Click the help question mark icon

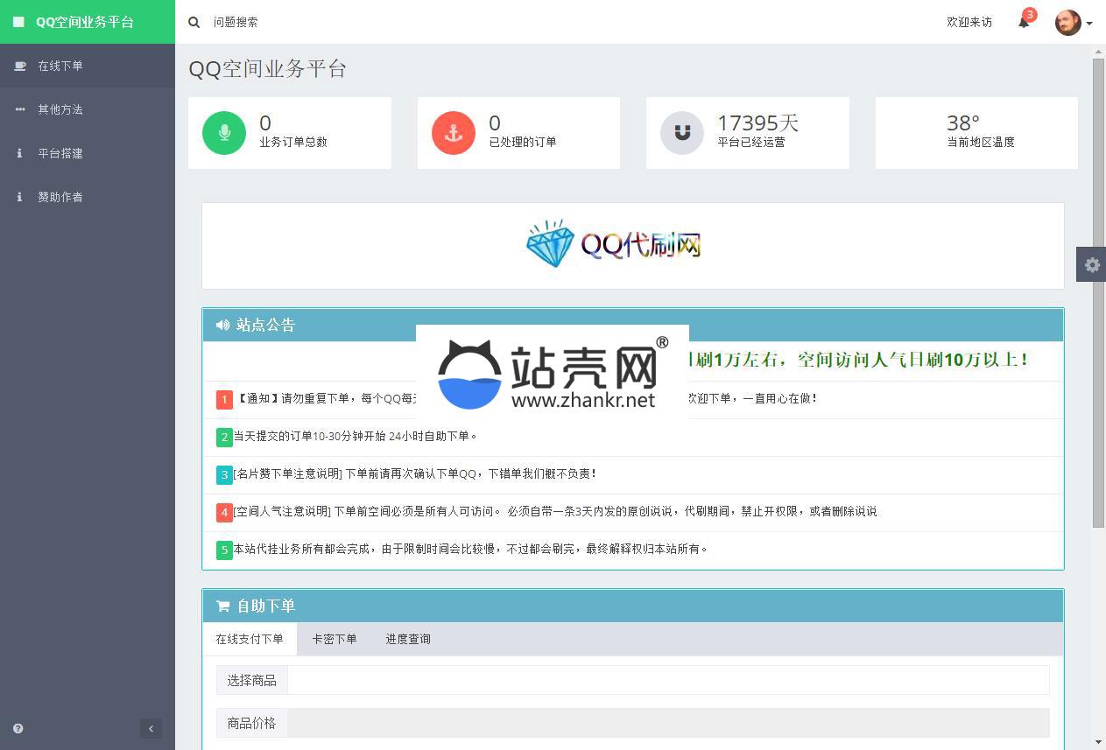[x=18, y=728]
